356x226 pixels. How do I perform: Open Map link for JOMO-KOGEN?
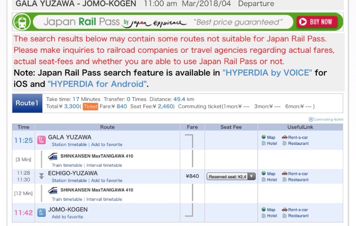point(271,210)
